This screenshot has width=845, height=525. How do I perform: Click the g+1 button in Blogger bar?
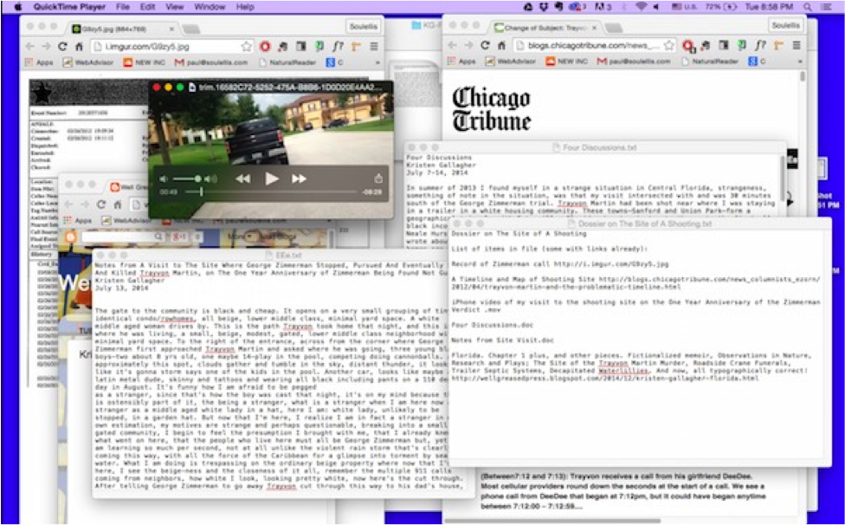pos(179,237)
